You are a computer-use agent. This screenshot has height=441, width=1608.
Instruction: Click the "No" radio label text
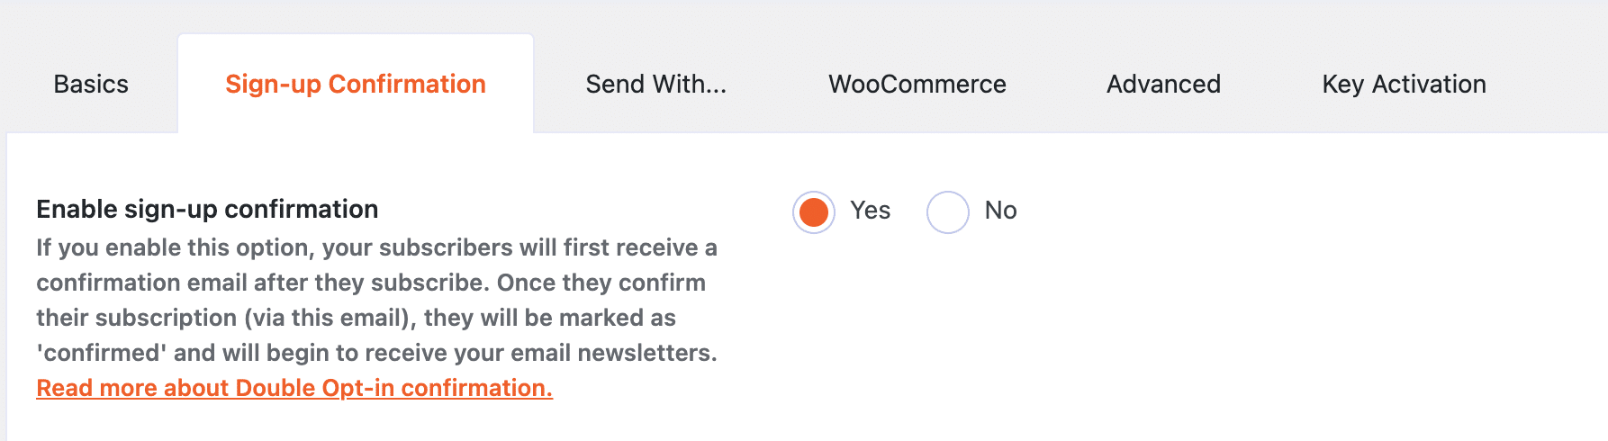coord(1000,211)
